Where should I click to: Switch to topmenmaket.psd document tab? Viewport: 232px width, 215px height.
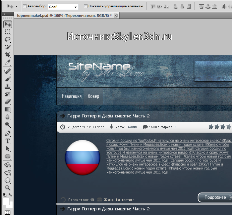pos(63,16)
